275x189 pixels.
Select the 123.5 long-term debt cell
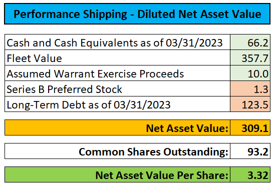tap(250, 104)
